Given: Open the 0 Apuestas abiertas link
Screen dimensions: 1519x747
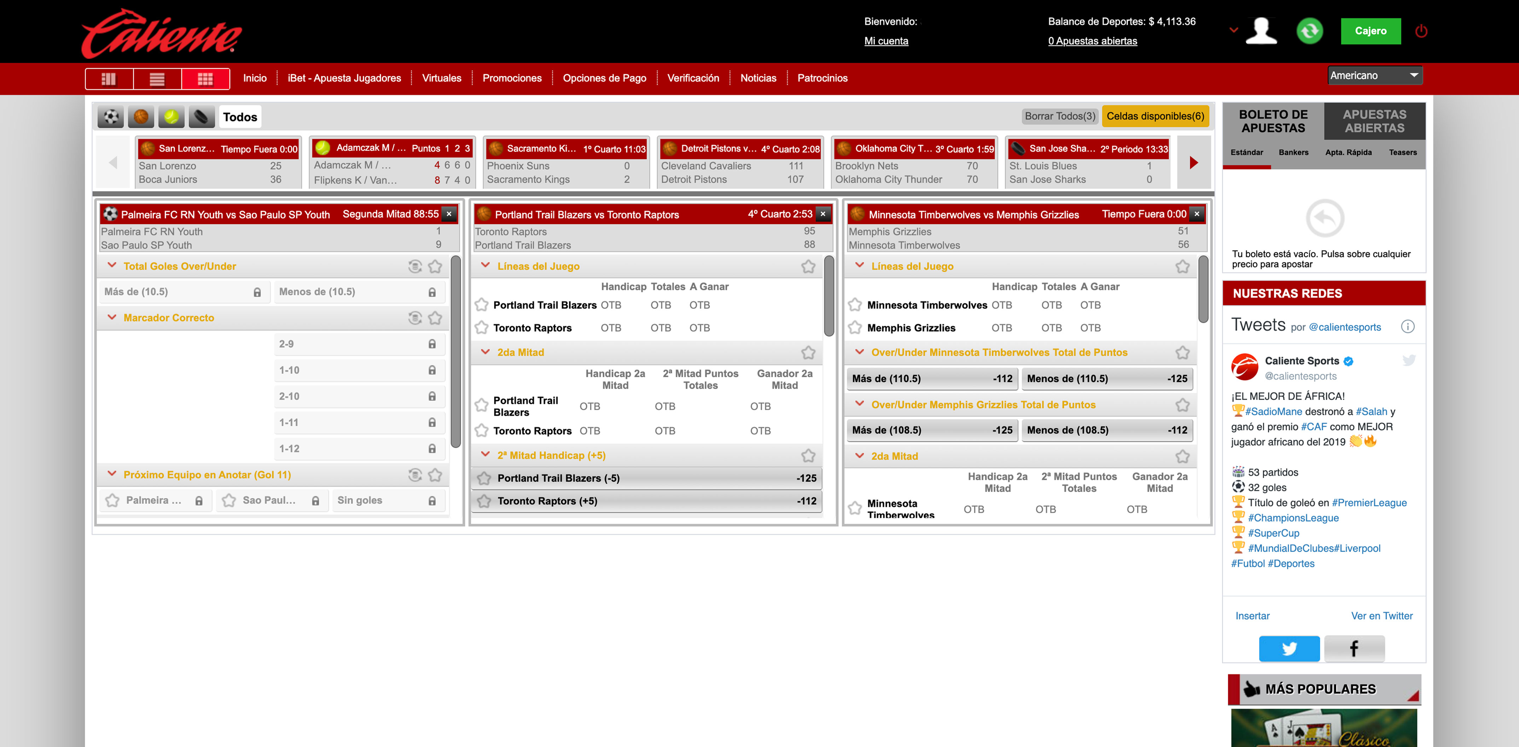Looking at the screenshot, I should 1092,41.
